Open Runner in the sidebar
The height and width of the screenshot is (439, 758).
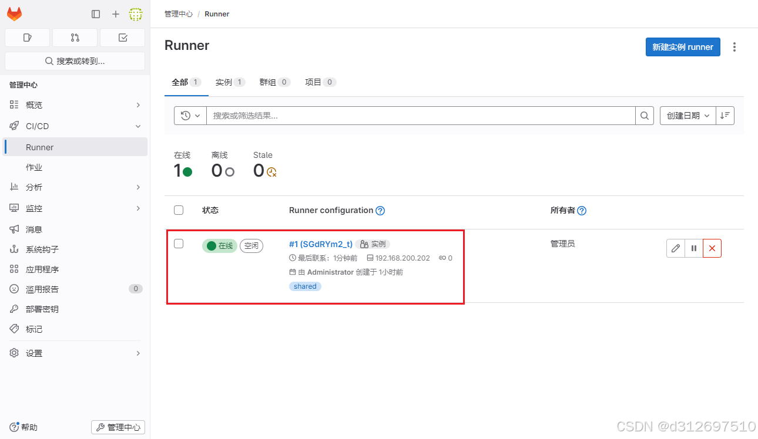click(75, 147)
